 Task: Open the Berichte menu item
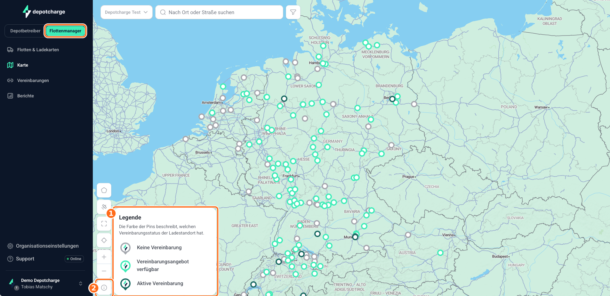pos(25,96)
